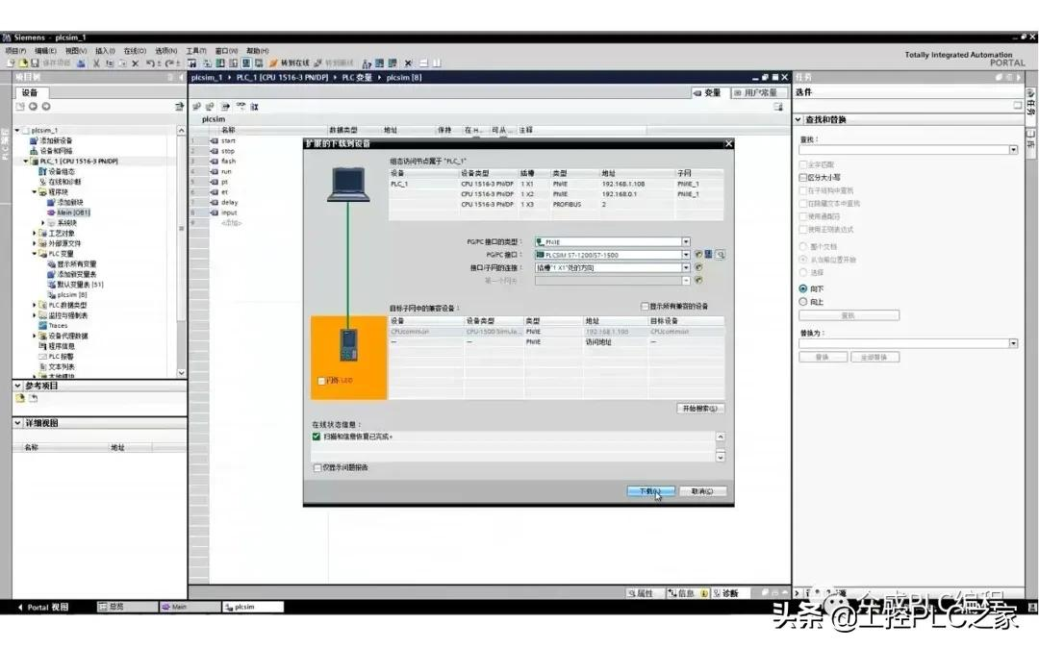The height and width of the screenshot is (649, 1039).
Task: Open the 查找 (find) combo box dropdown
Action: [1013, 150]
